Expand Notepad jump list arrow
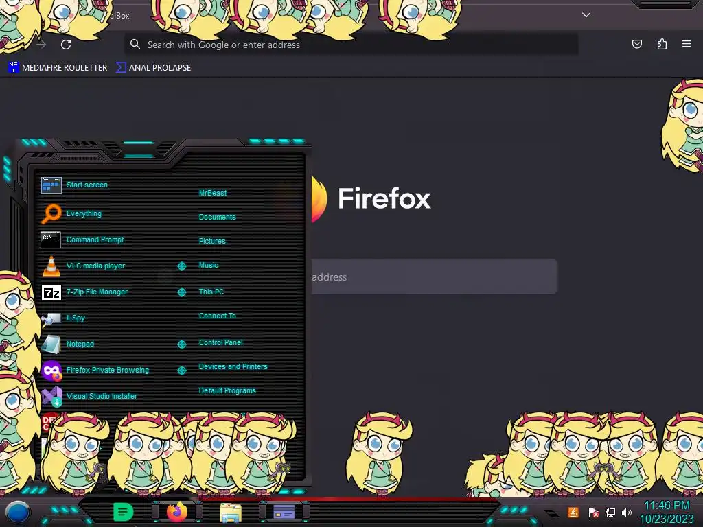Image resolution: width=703 pixels, height=527 pixels. (181, 344)
